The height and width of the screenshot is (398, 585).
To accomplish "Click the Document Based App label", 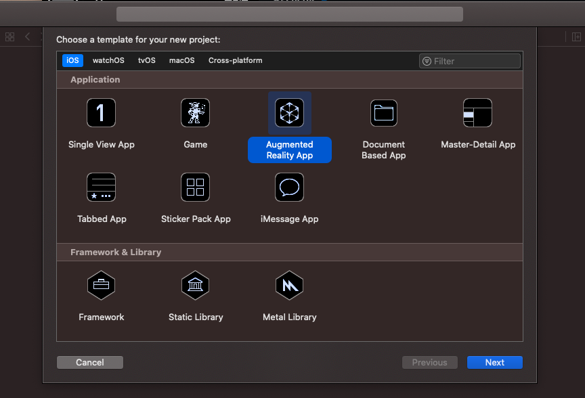I will coord(383,150).
